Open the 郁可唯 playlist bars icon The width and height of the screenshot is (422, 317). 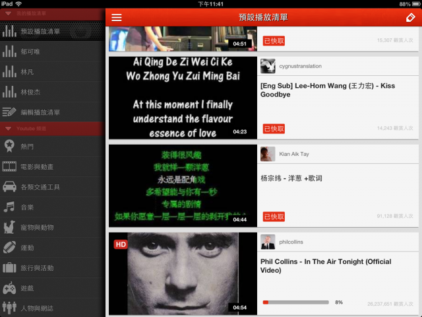(x=9, y=52)
